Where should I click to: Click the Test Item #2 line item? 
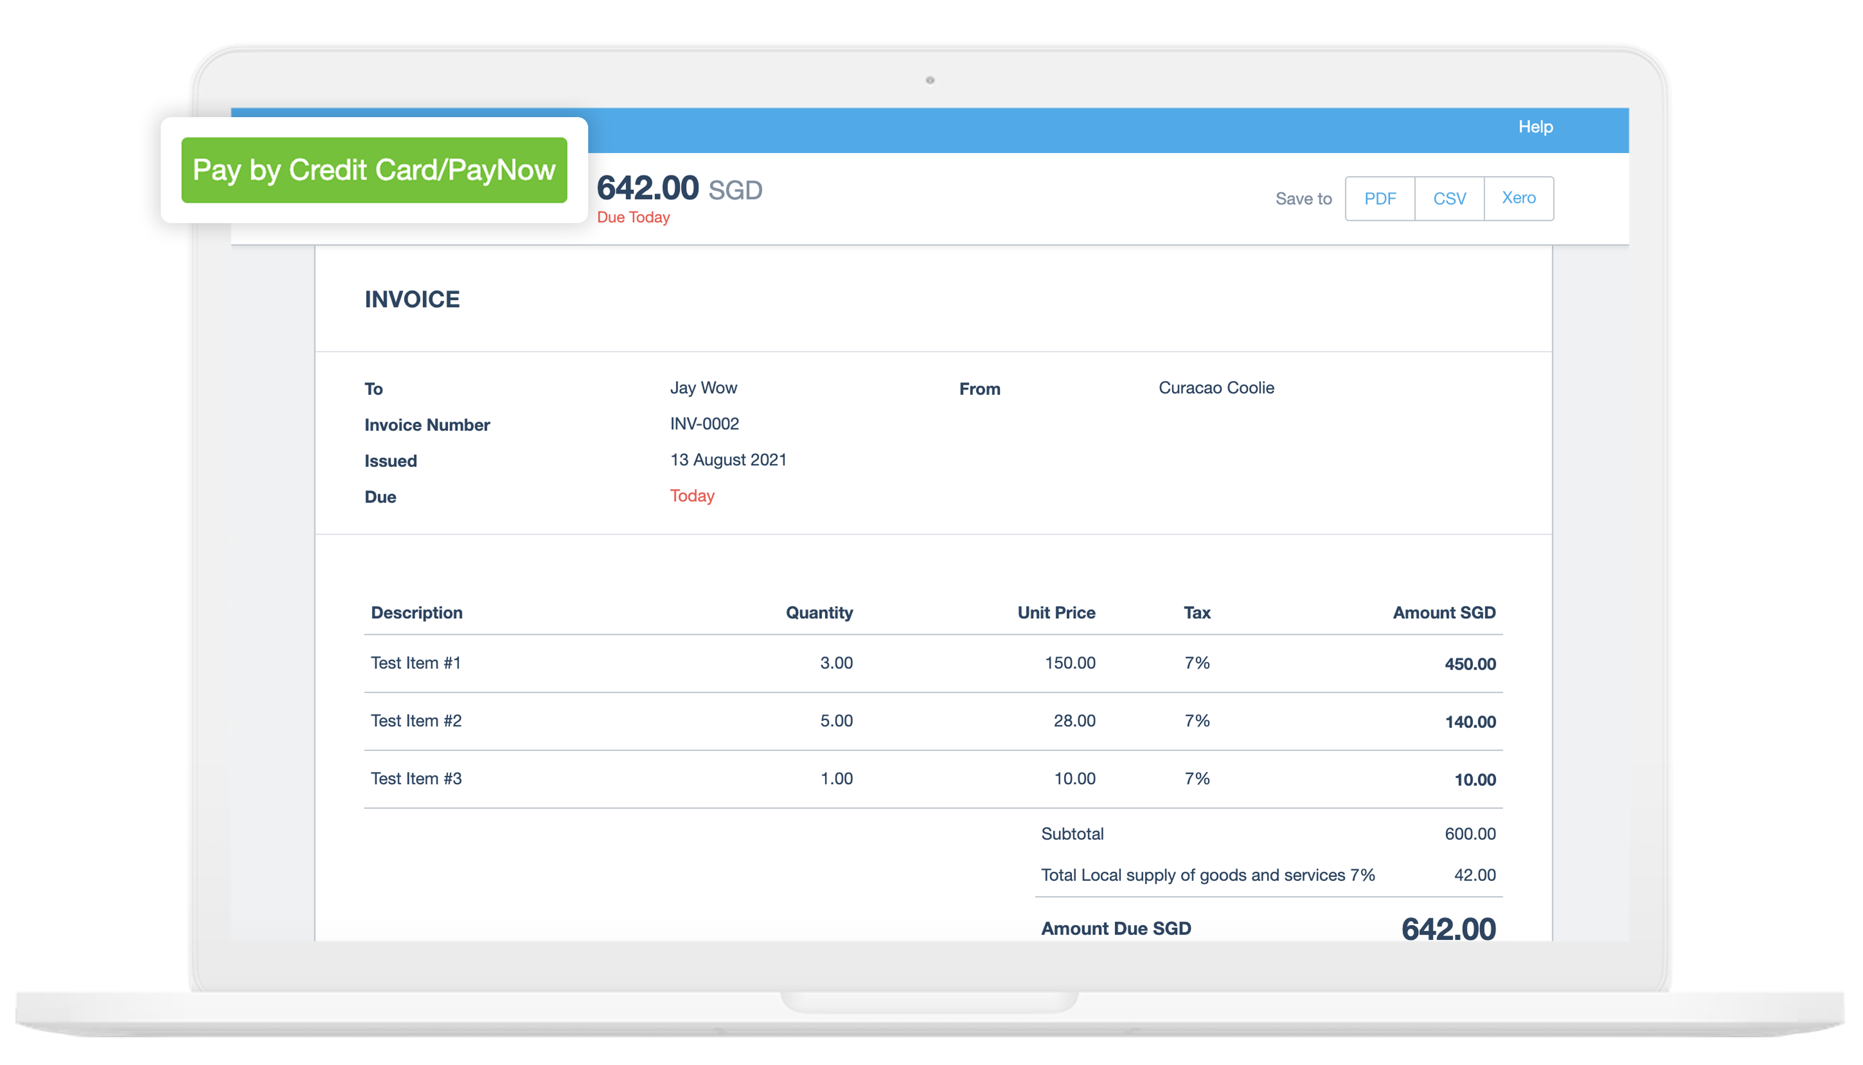tap(415, 720)
